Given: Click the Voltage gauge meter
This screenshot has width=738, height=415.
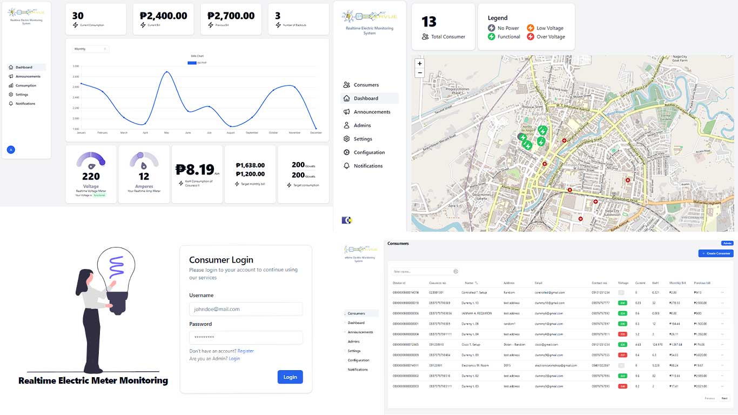Looking at the screenshot, I should coord(91,160).
